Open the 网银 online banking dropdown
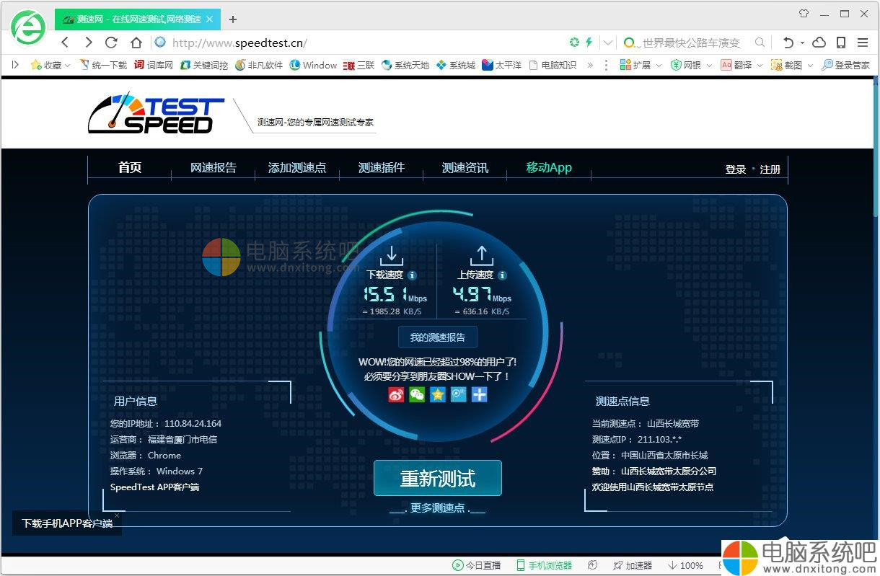Image resolution: width=880 pixels, height=576 pixels. (x=691, y=65)
